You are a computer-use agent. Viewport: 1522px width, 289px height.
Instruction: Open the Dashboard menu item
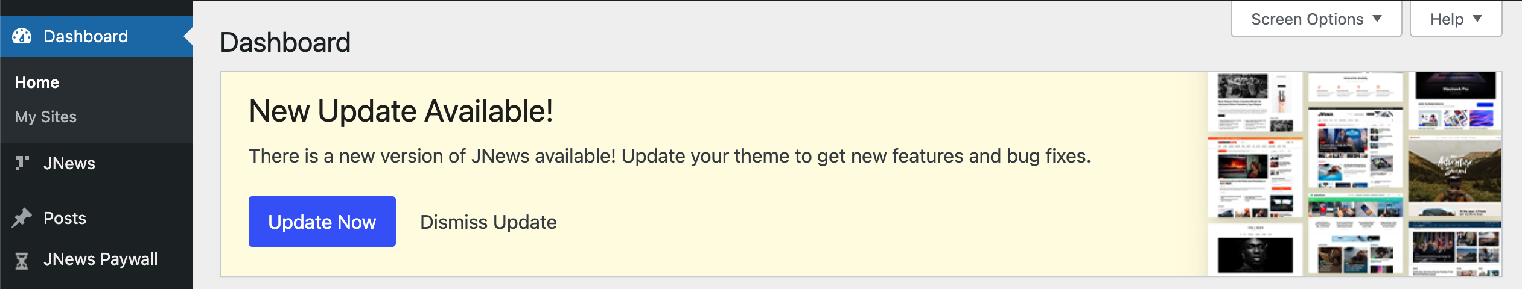[x=86, y=36]
